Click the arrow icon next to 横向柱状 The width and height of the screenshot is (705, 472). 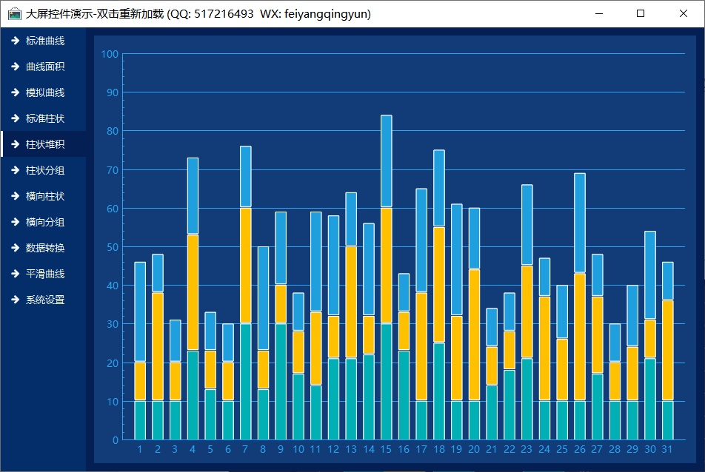tap(15, 196)
